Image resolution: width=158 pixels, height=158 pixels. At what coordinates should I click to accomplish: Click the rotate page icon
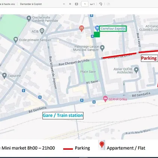point(100,4)
